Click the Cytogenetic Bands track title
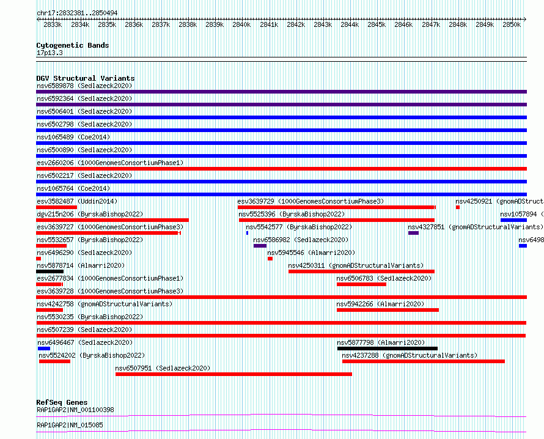 73,45
